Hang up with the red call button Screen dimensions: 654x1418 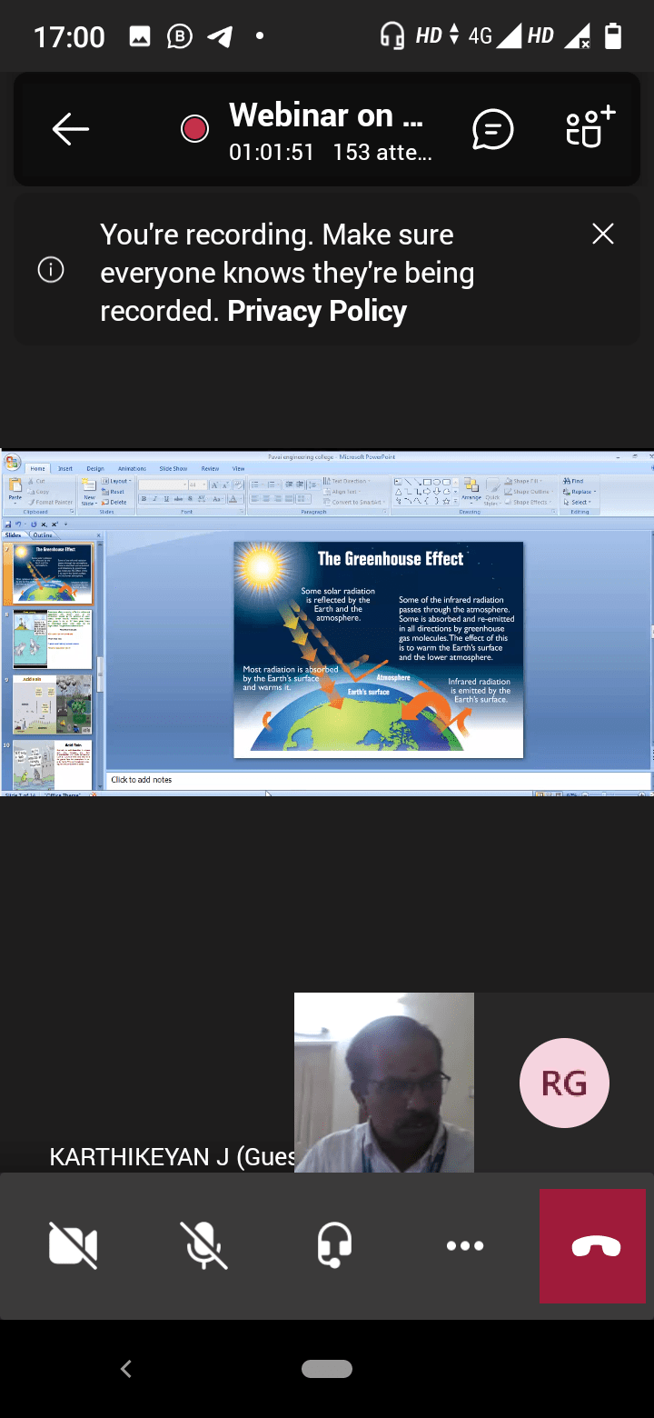[x=596, y=1246]
